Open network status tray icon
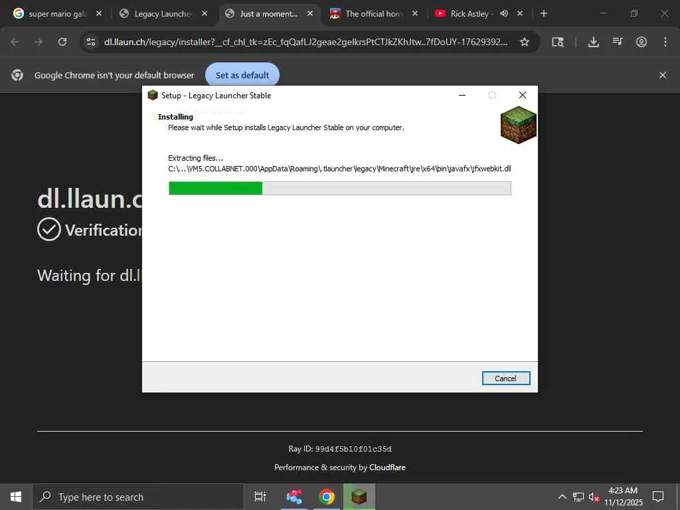The image size is (680, 510). click(578, 497)
